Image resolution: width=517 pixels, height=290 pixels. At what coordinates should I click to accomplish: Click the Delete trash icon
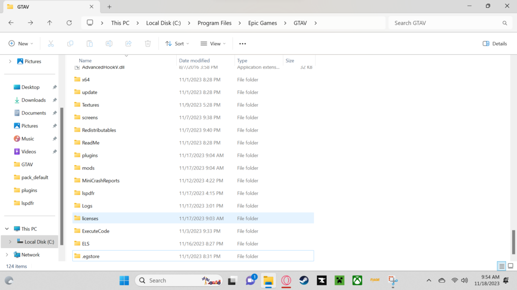point(148,43)
